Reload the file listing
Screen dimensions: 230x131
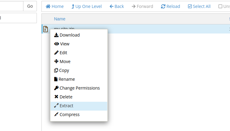pos(171,6)
